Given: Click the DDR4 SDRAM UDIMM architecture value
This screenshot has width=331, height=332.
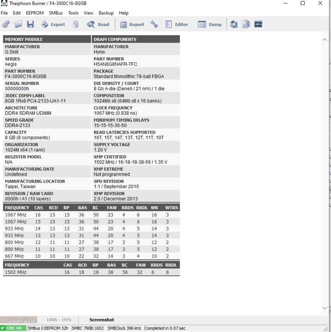Looking at the screenshot, I should click(28, 113).
